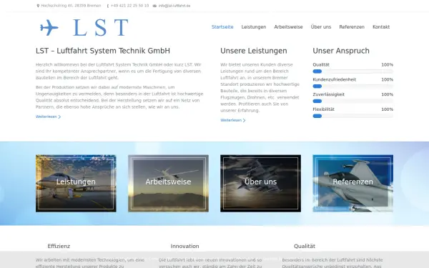Open the Leistungen image tile
Image resolution: width=429 pixels, height=268 pixels.
[x=76, y=183]
